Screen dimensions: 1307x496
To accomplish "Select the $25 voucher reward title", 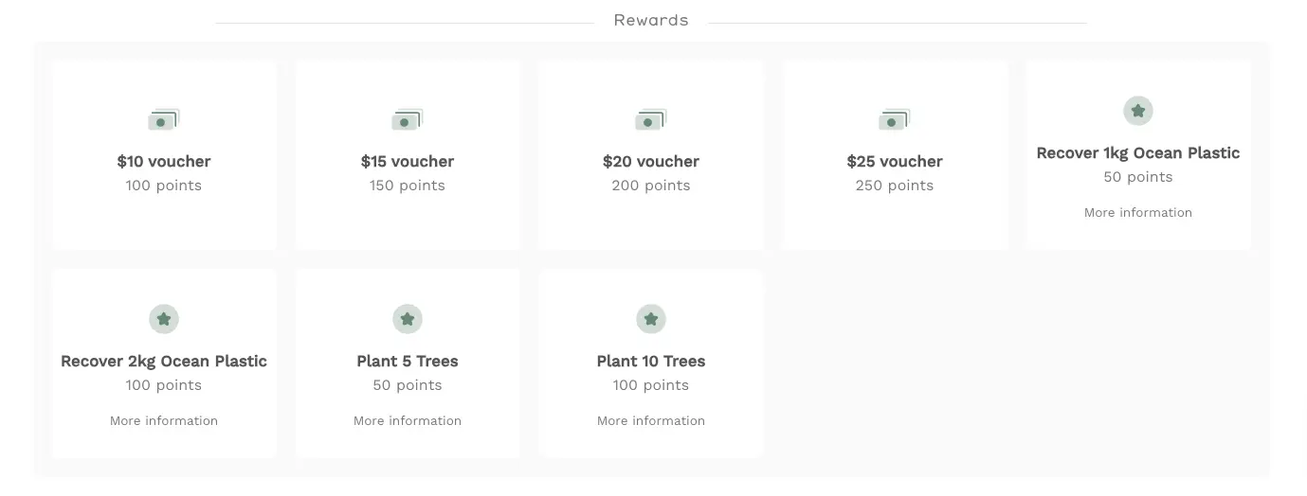I will click(x=895, y=162).
